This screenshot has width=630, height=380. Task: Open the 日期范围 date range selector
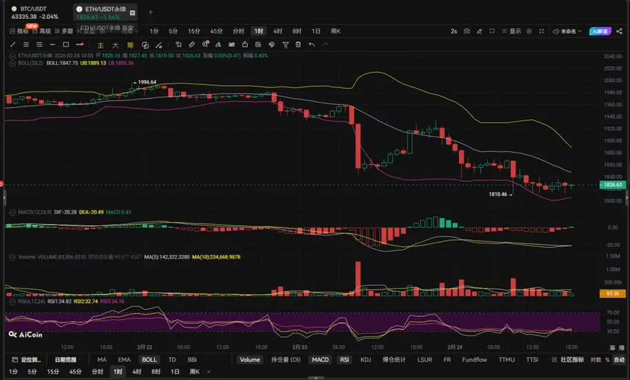click(x=66, y=359)
